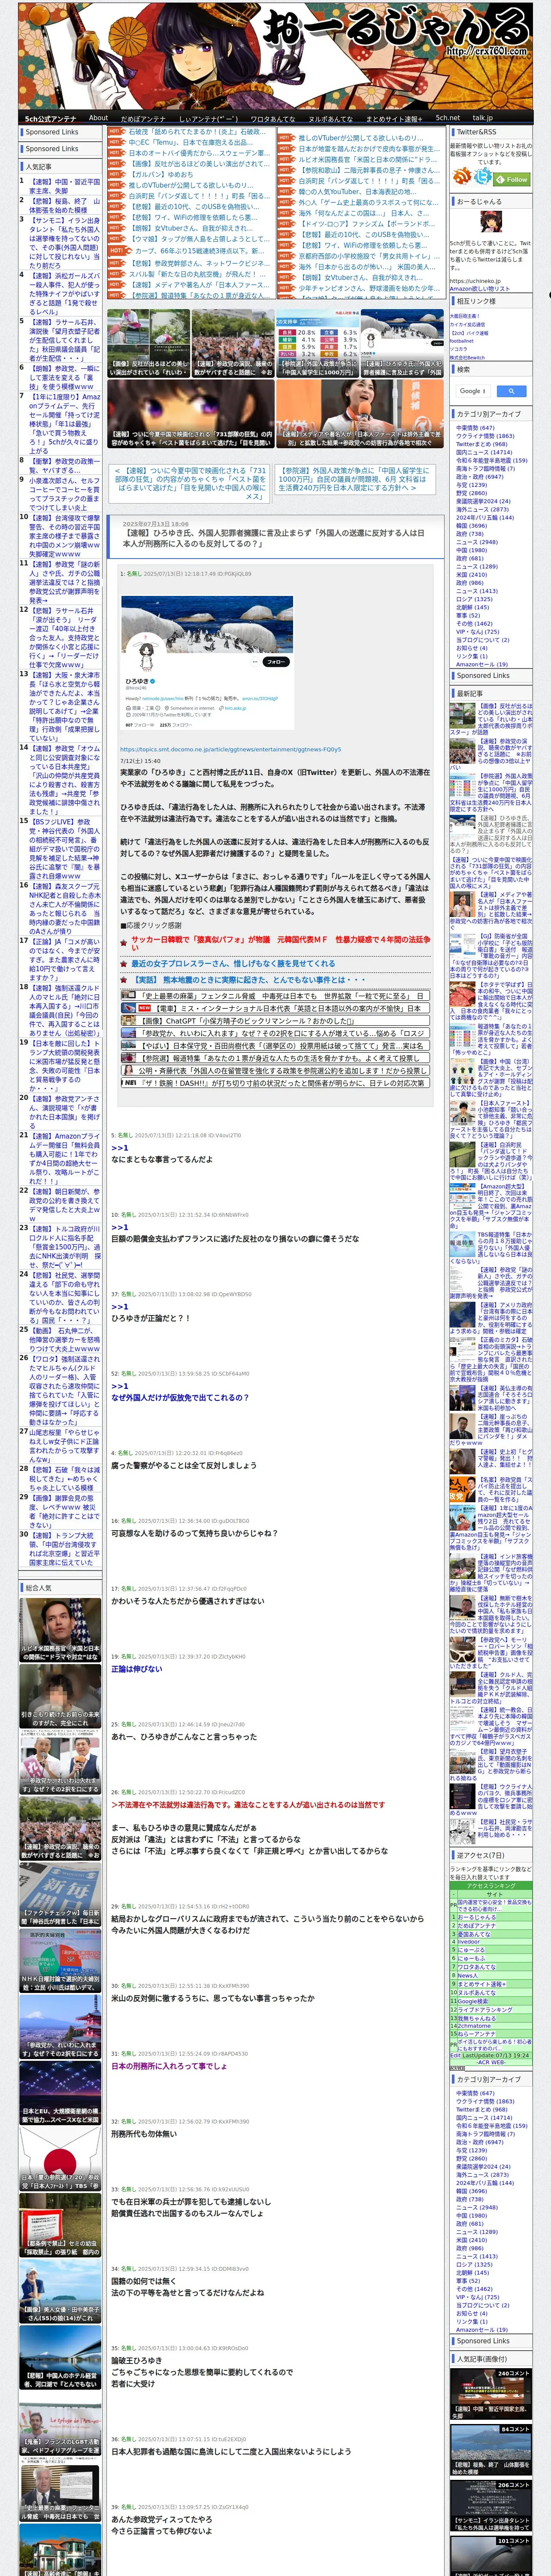This screenshot has height=2576, width=551.
Task: Open the About navigation item
Action: point(98,118)
